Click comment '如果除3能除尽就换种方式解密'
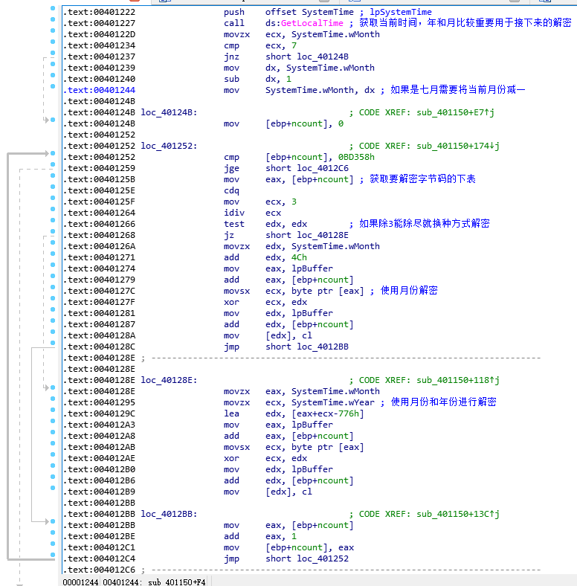 click(x=425, y=224)
